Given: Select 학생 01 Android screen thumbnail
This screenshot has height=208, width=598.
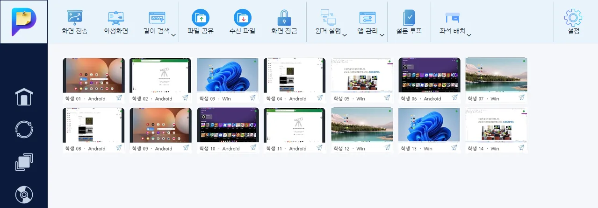Looking at the screenshot, I should 94,75.
